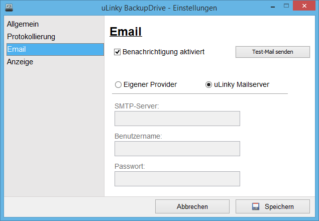Click into the Benutzername field
Image resolution: width=319 pixels, height=221 pixels.
(x=177, y=149)
